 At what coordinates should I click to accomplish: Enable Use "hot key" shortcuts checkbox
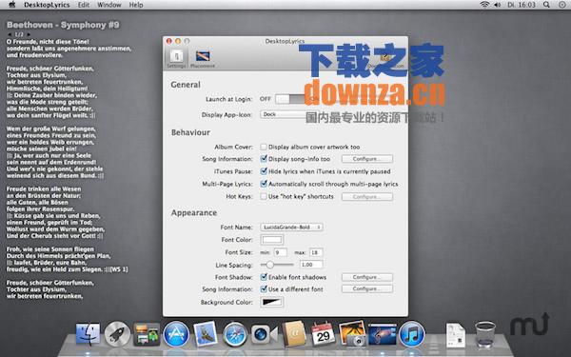264,196
